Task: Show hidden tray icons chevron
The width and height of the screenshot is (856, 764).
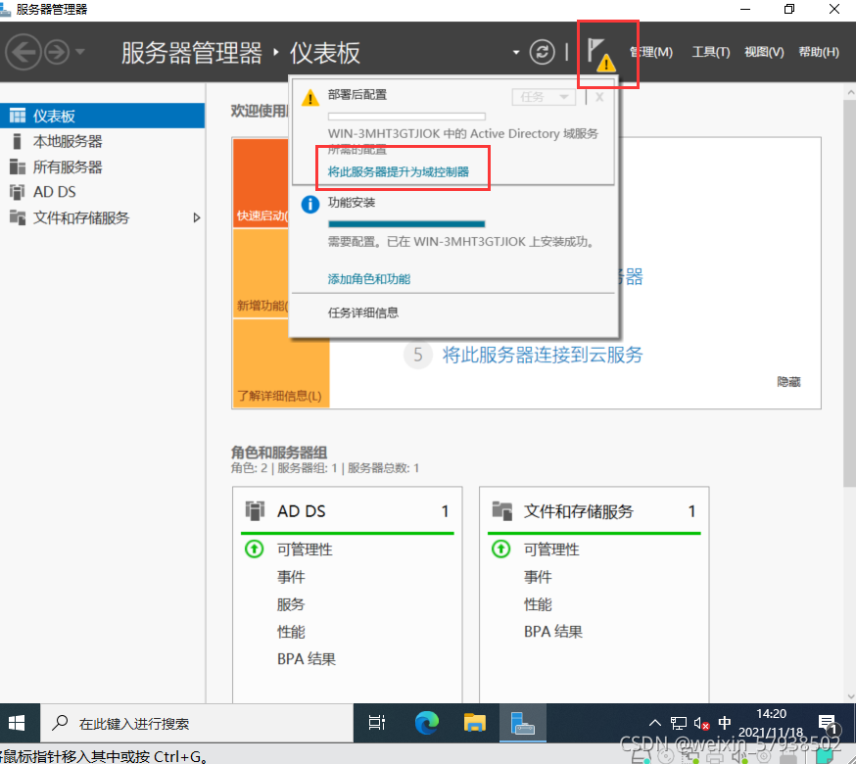Action: pyautogui.click(x=654, y=723)
